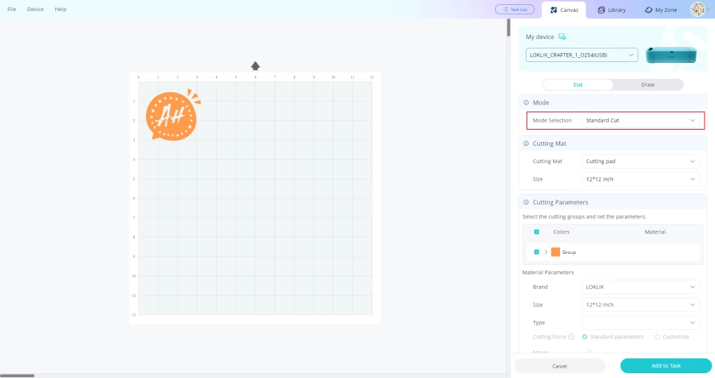
Task: Open the user avatar profile menu
Action: click(698, 9)
